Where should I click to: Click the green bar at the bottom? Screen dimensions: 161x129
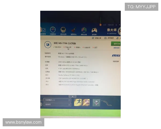[80, 113]
